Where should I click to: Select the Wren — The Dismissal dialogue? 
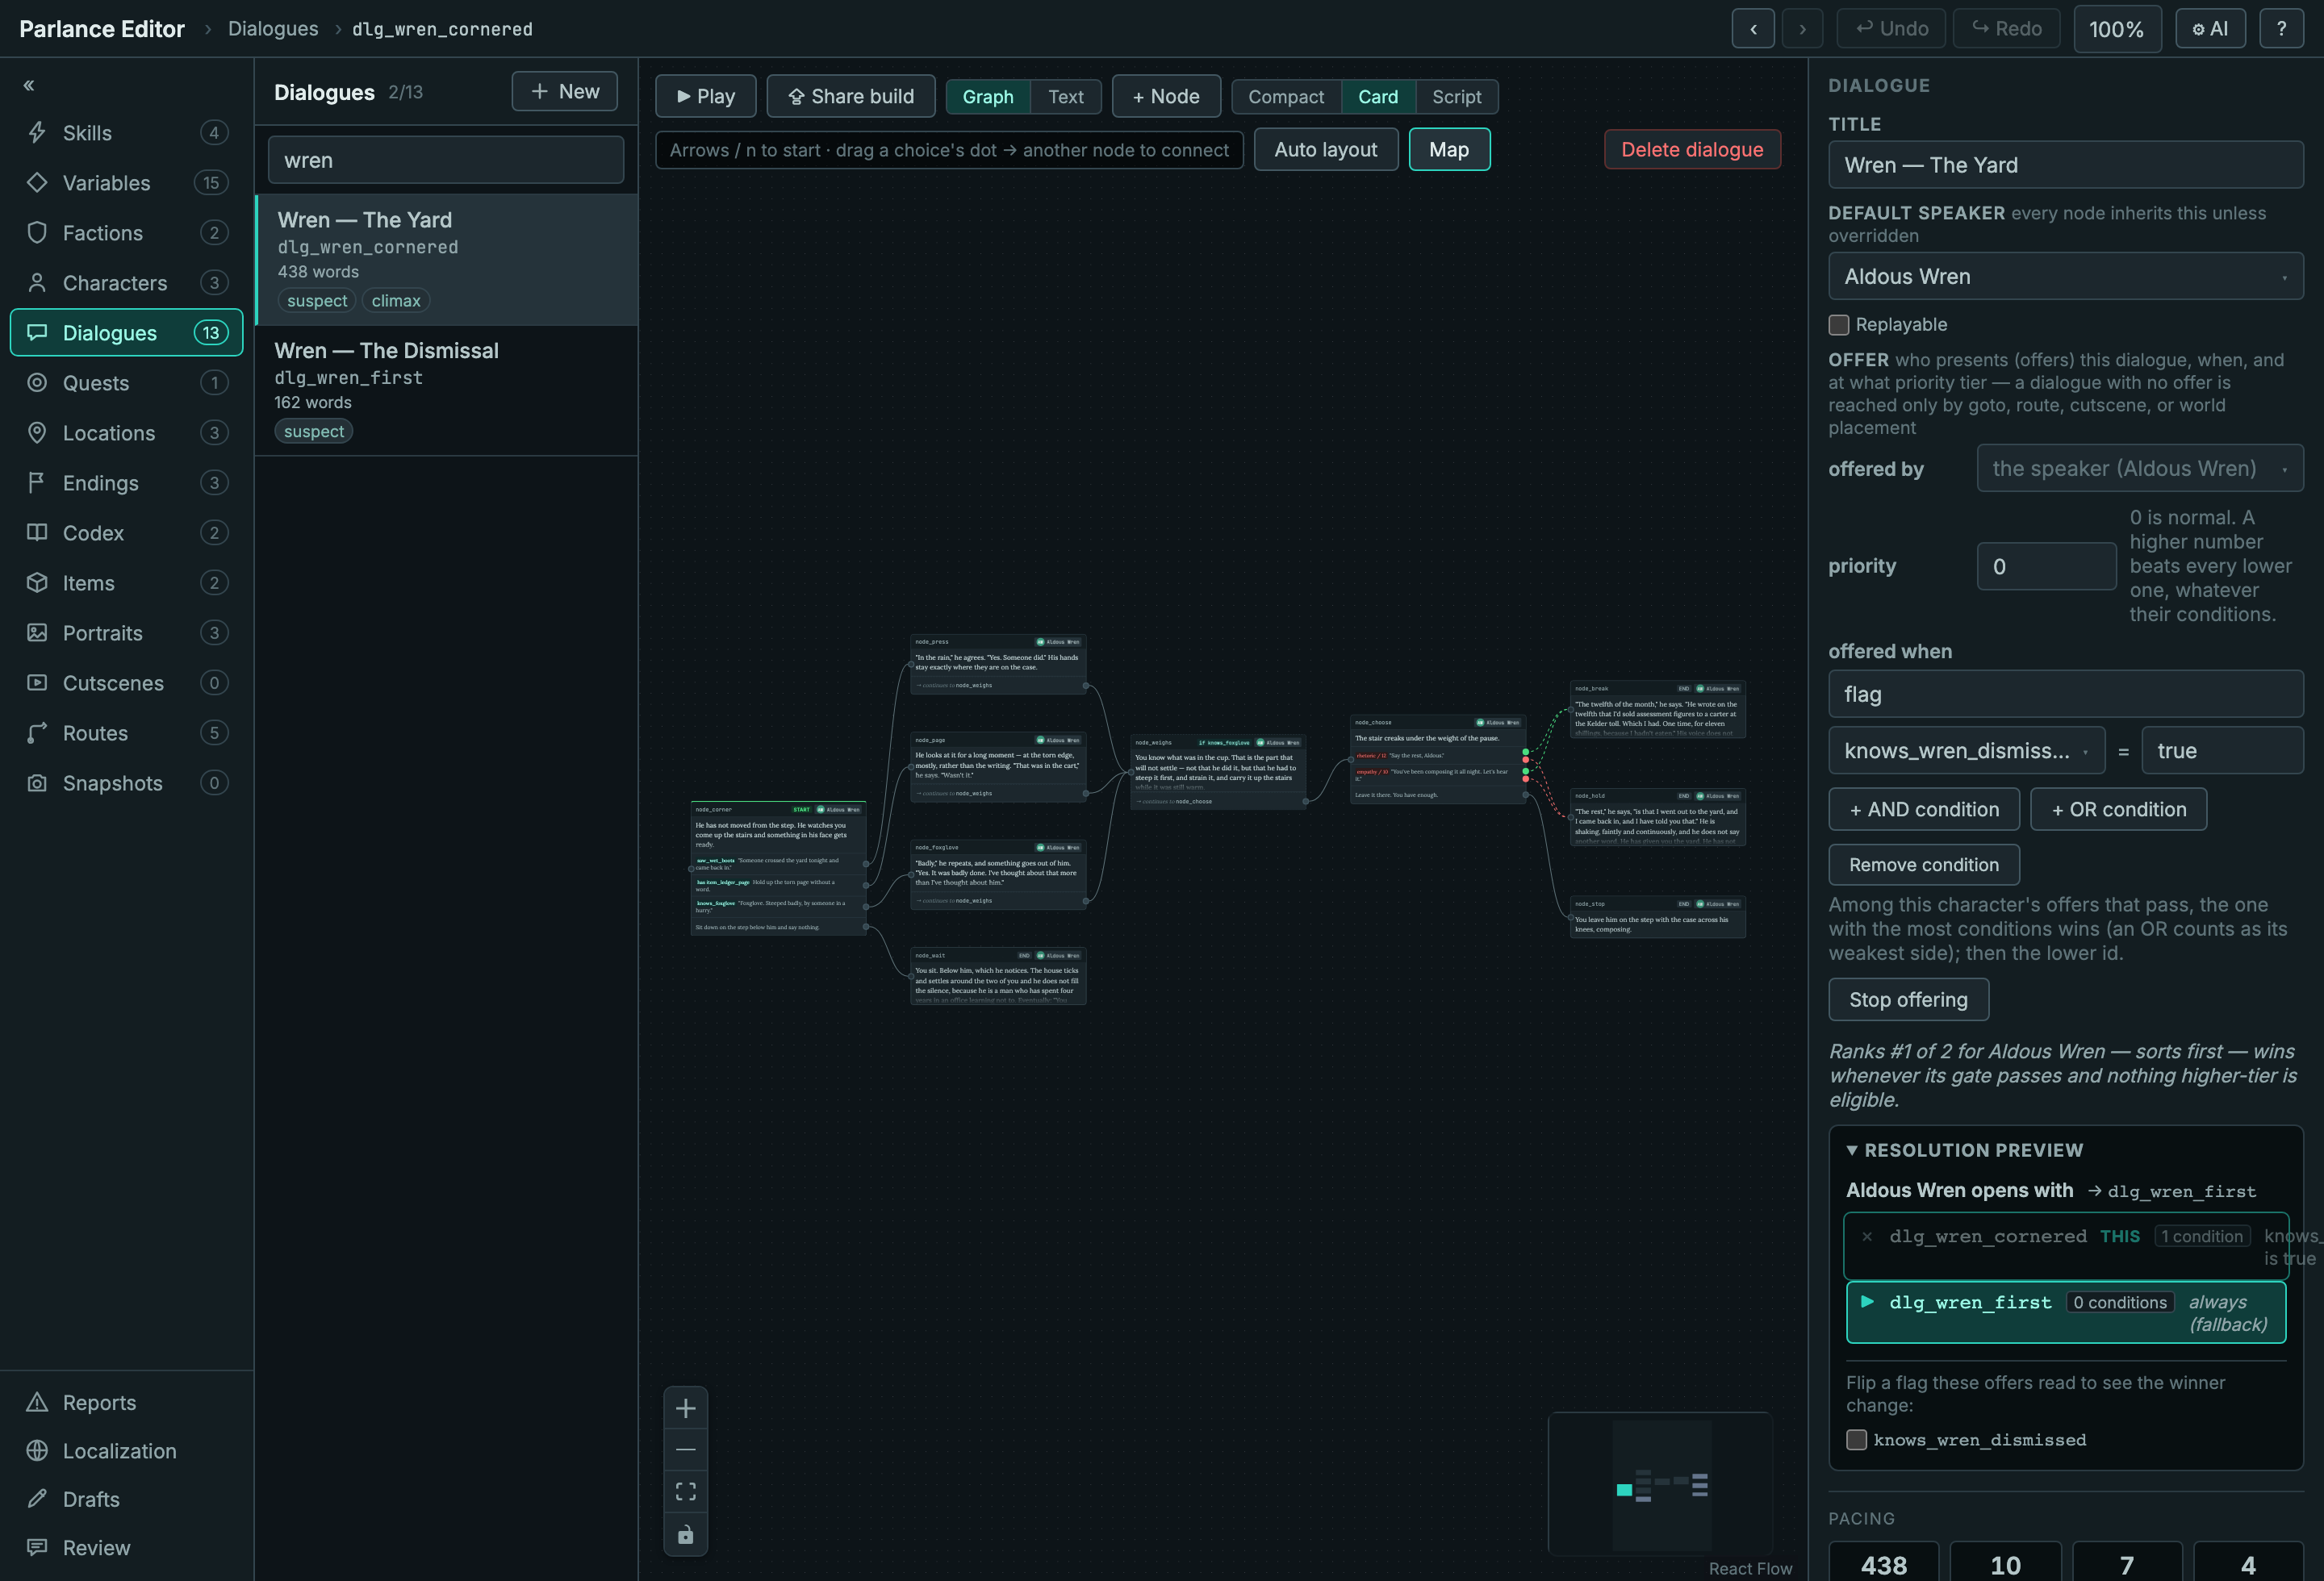[x=446, y=390]
